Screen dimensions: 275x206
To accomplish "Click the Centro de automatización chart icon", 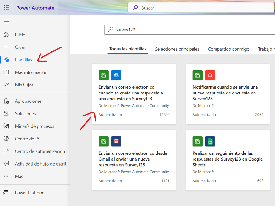I will click(6, 151).
